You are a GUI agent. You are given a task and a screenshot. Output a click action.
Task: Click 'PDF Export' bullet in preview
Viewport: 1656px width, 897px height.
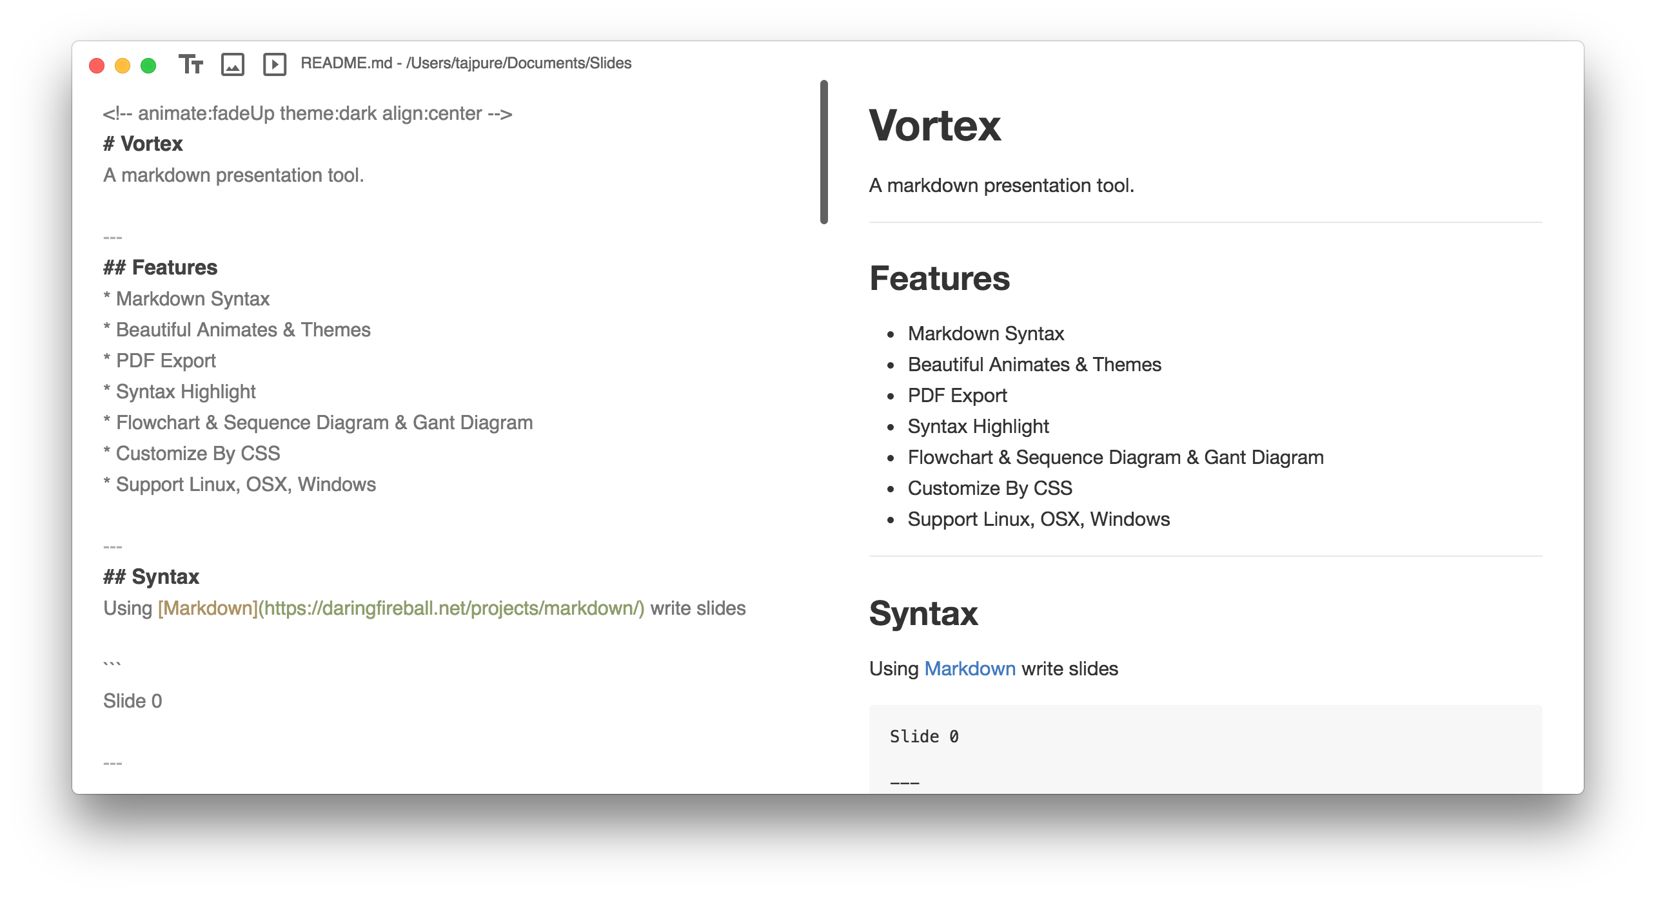click(x=957, y=396)
